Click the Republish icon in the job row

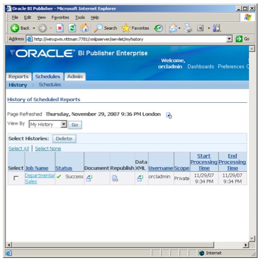tap(115, 178)
